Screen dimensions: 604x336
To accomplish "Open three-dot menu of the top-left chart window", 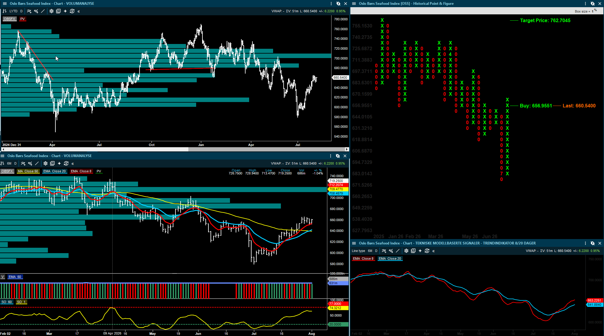I will (x=331, y=4).
